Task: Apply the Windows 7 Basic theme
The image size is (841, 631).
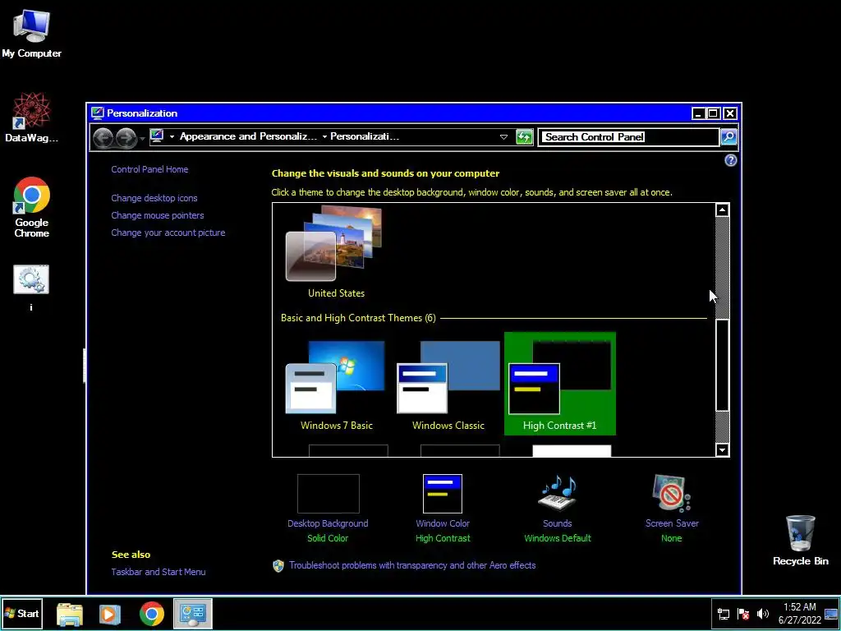Action: click(x=336, y=385)
